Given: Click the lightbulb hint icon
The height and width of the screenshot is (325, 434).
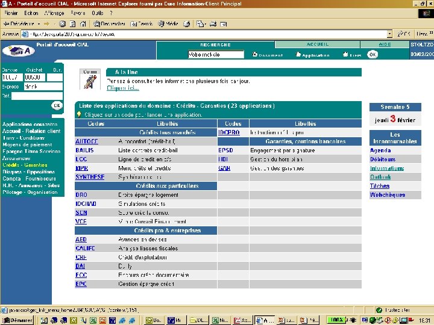Looking at the screenshot, I should pos(79,114).
